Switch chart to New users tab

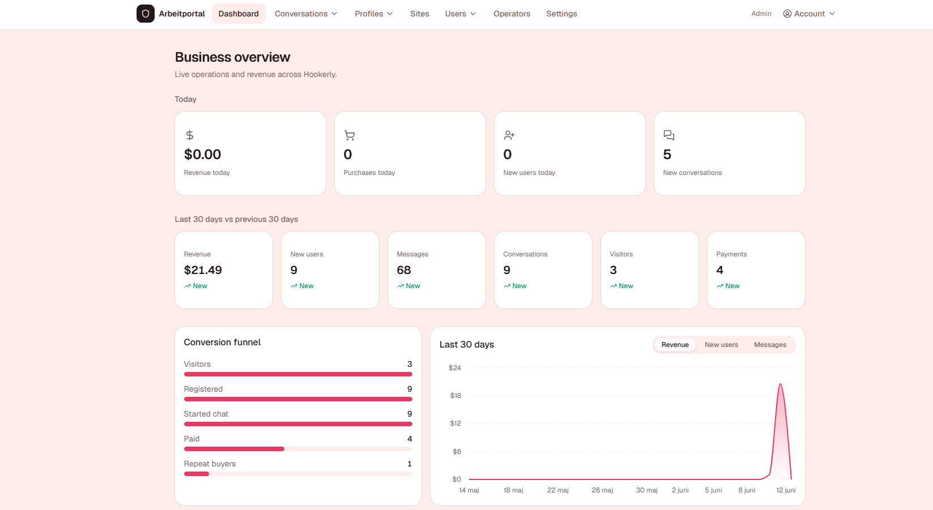[721, 345]
